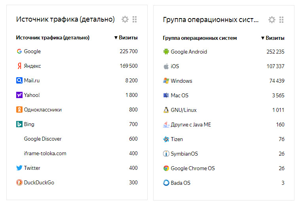Viewport: 300px width, 208px height.
Task: Click the Android robot icon
Action: click(x=166, y=52)
